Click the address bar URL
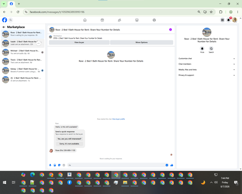This screenshot has height=194, width=242. tap(57, 12)
